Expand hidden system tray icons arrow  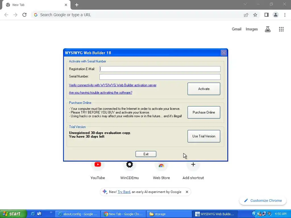coord(254,214)
